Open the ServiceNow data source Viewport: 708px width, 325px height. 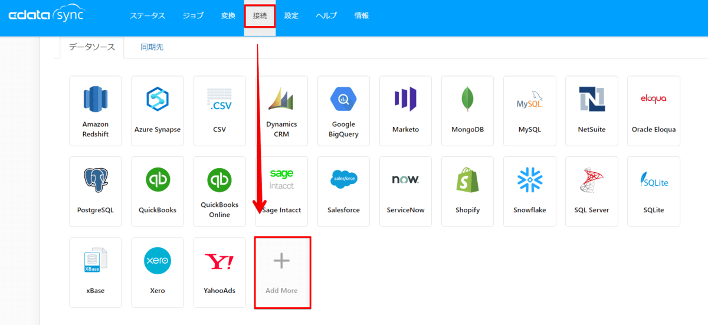(405, 192)
